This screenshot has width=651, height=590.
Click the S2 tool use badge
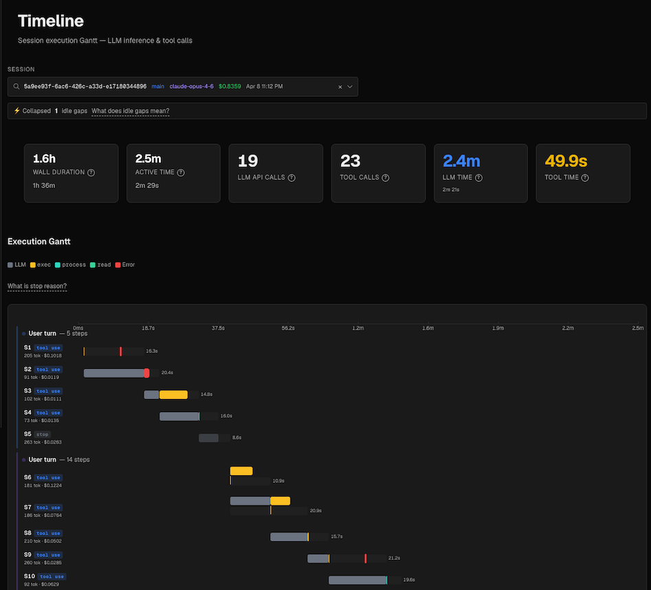click(48, 370)
